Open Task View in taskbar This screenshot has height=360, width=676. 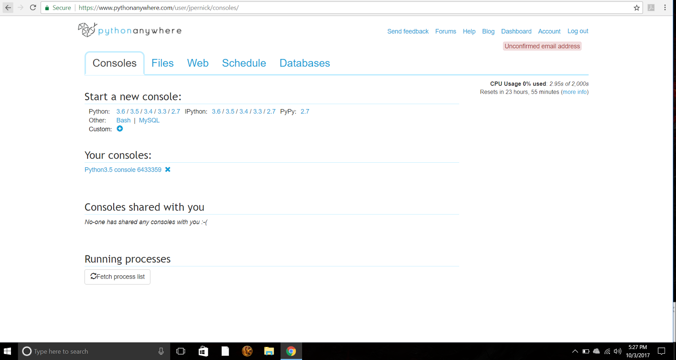[x=181, y=351]
